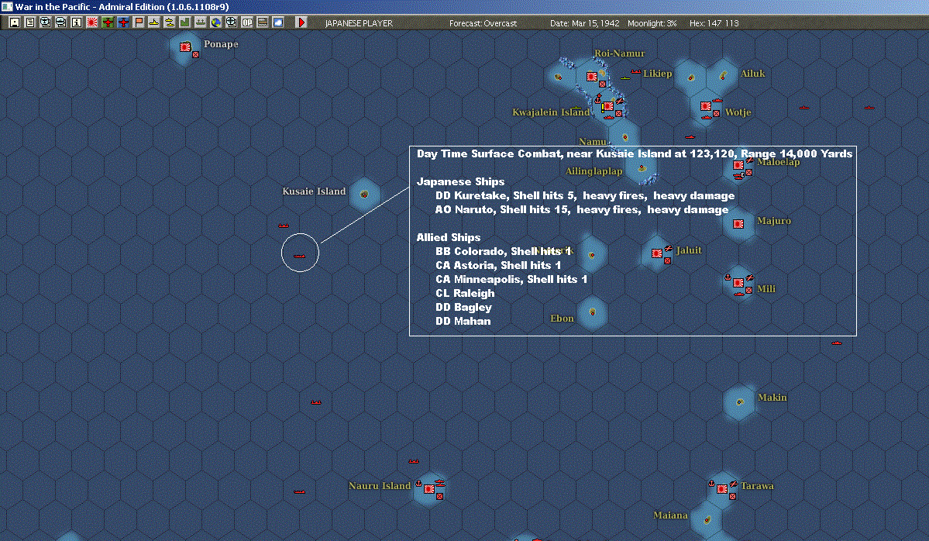Viewport: 929px width, 541px height.
Task: Click the red ship in the white circle
Action: coord(299,256)
